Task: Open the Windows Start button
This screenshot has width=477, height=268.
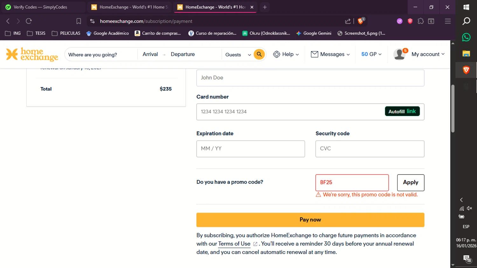Action: tap(466, 7)
